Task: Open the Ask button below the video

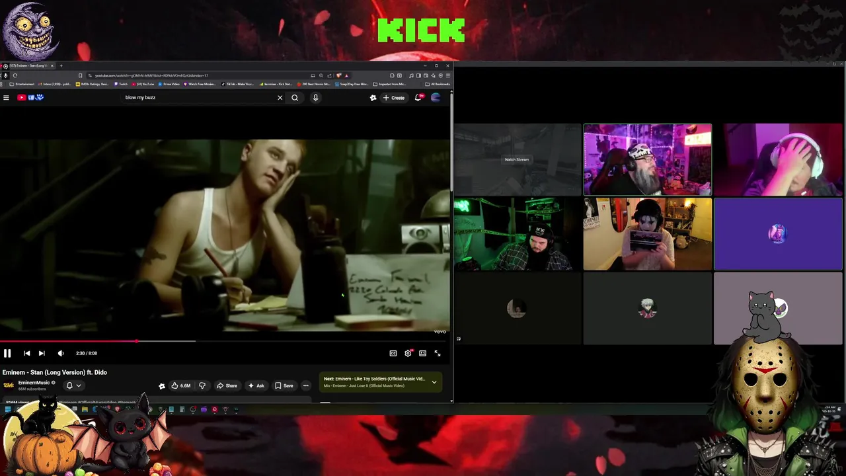Action: 256,385
